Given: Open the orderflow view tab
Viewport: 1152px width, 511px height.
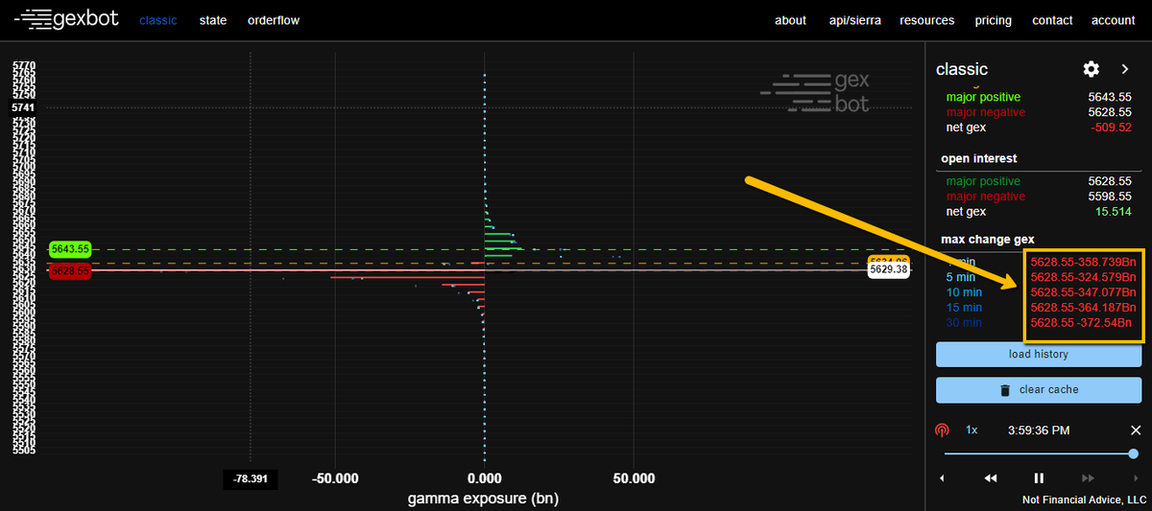Looking at the screenshot, I should 274,20.
